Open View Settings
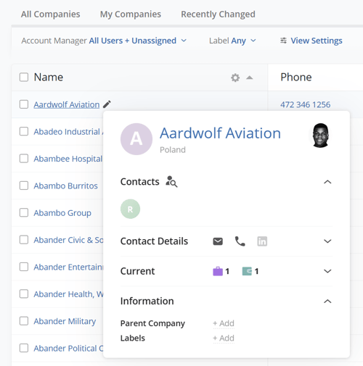363x366 pixels. [x=311, y=41]
